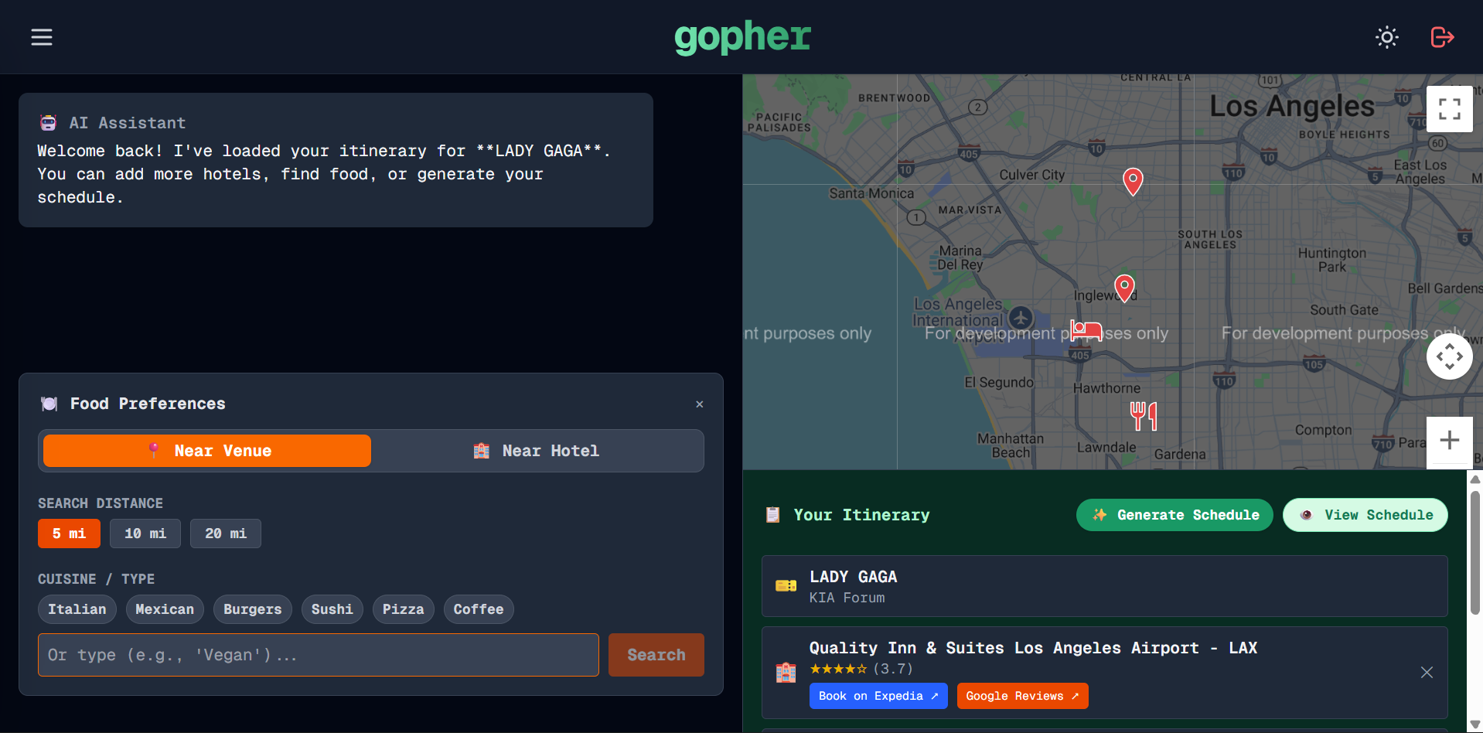Viewport: 1483px width, 733px height.
Task: Click the CUISINE / TYPE heading
Action: [x=96, y=579]
